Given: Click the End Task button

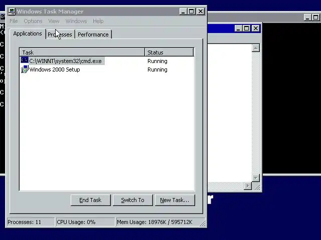Looking at the screenshot, I should (90, 200).
